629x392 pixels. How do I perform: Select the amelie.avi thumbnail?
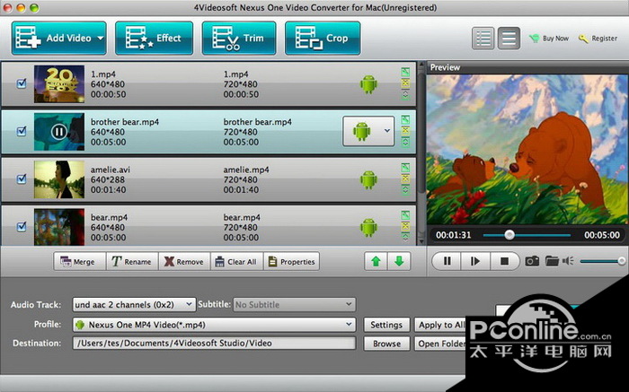[59, 179]
